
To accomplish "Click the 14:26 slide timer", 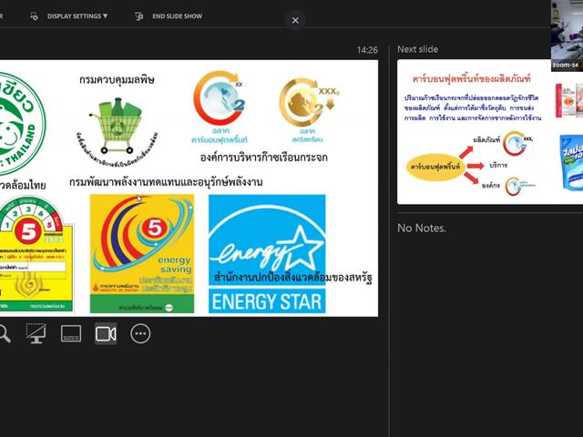I will pos(367,50).
